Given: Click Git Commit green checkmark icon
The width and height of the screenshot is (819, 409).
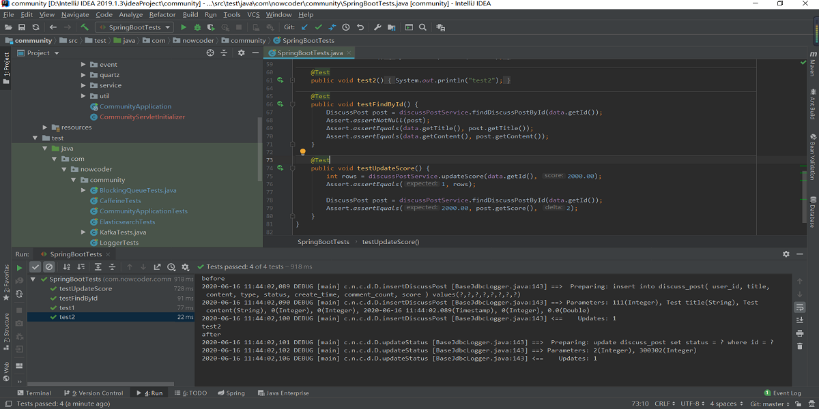Looking at the screenshot, I should 318,27.
